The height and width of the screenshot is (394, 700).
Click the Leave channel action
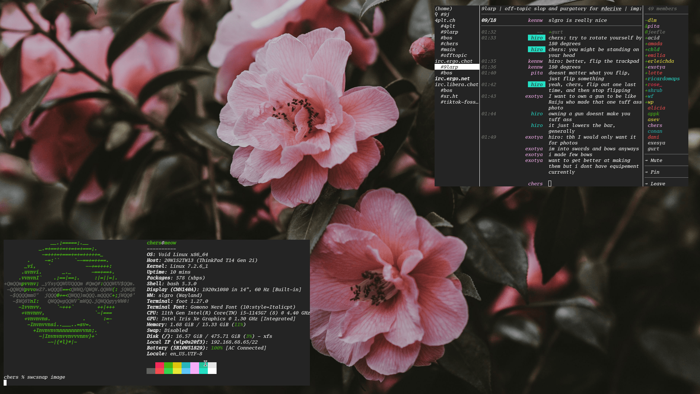click(655, 184)
